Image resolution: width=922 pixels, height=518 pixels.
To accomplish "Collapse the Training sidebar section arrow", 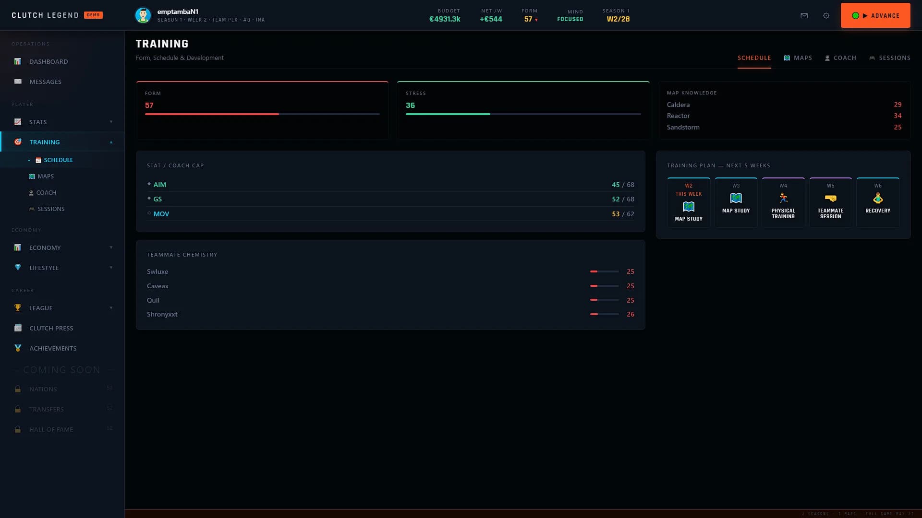I will pos(111,142).
